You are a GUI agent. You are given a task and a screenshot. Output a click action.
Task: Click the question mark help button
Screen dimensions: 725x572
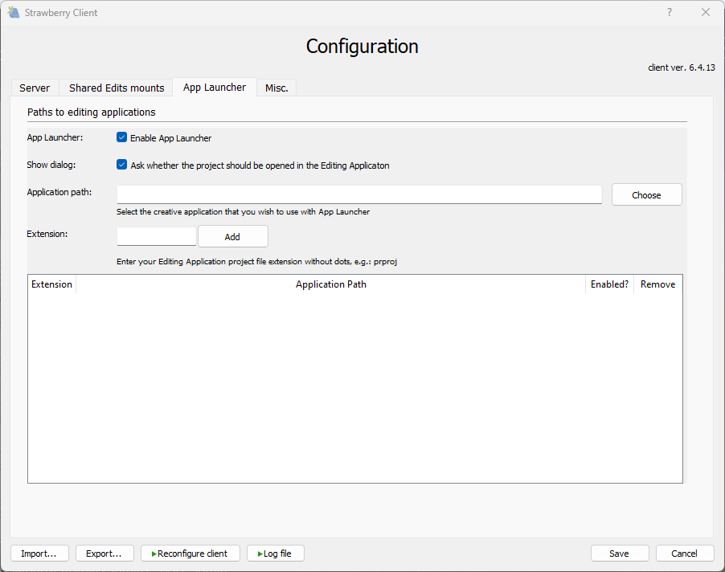[670, 13]
